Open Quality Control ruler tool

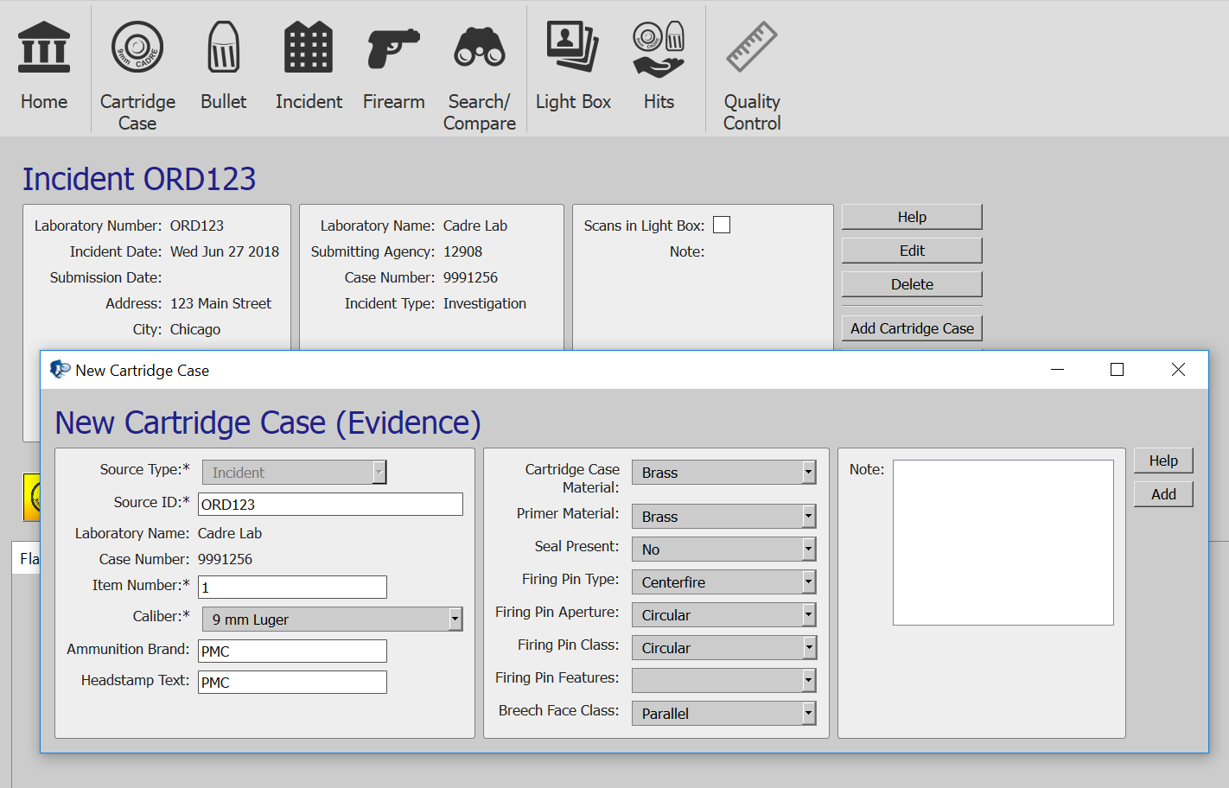tap(752, 76)
